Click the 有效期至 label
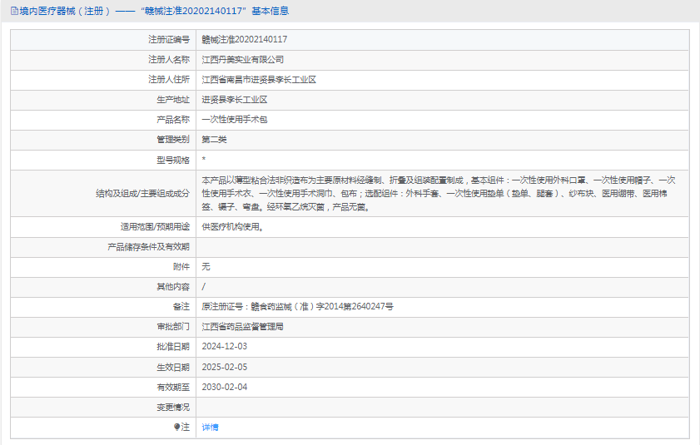The width and height of the screenshot is (700, 445). tap(173, 388)
